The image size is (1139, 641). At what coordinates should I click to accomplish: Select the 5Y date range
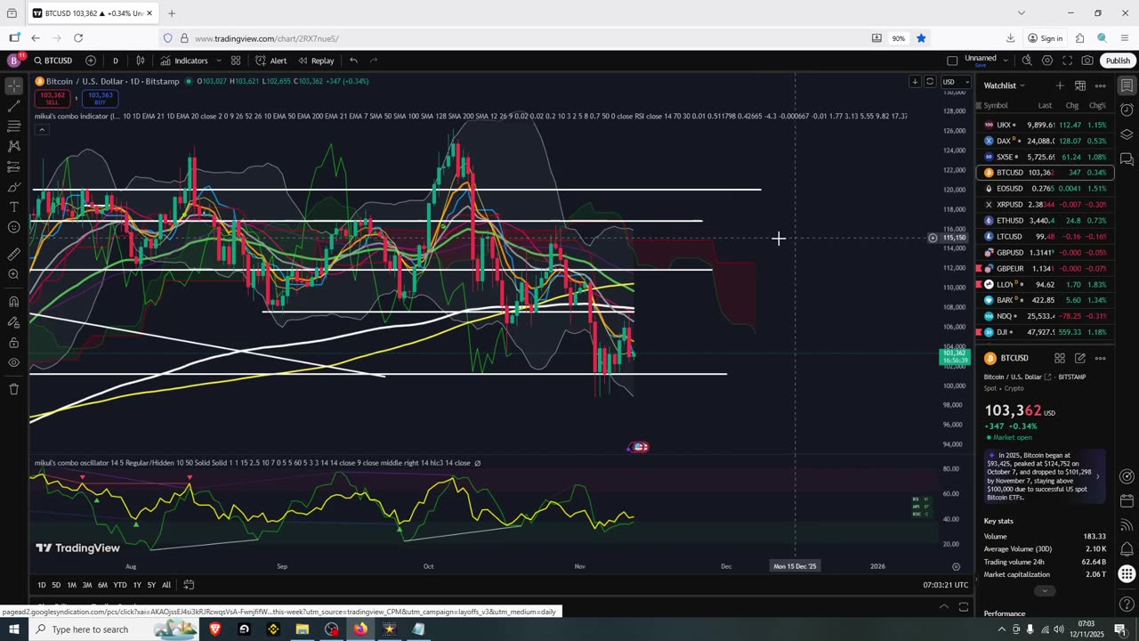click(151, 585)
